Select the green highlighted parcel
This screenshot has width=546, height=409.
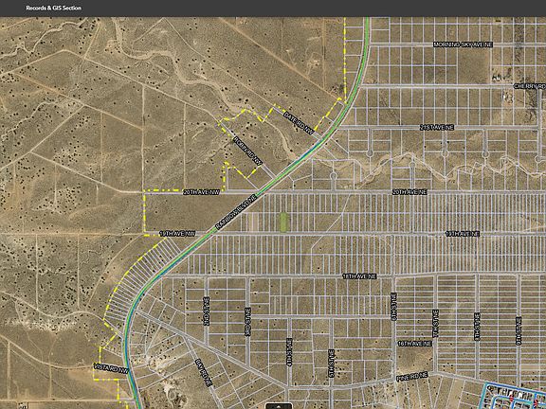[x=283, y=222]
